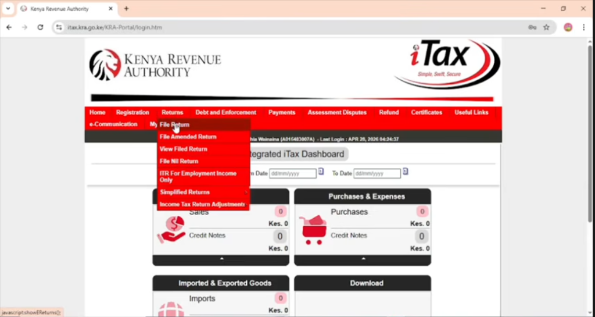Open the Useful Links menu
This screenshot has height=317, width=595.
471,112
